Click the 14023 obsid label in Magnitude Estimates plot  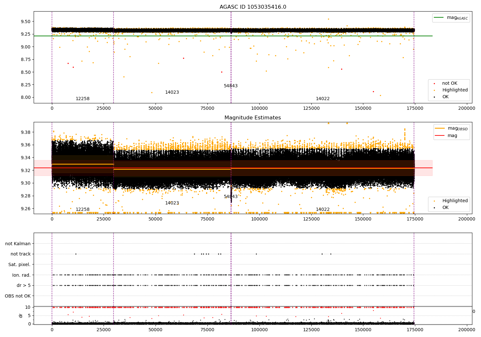(172, 203)
